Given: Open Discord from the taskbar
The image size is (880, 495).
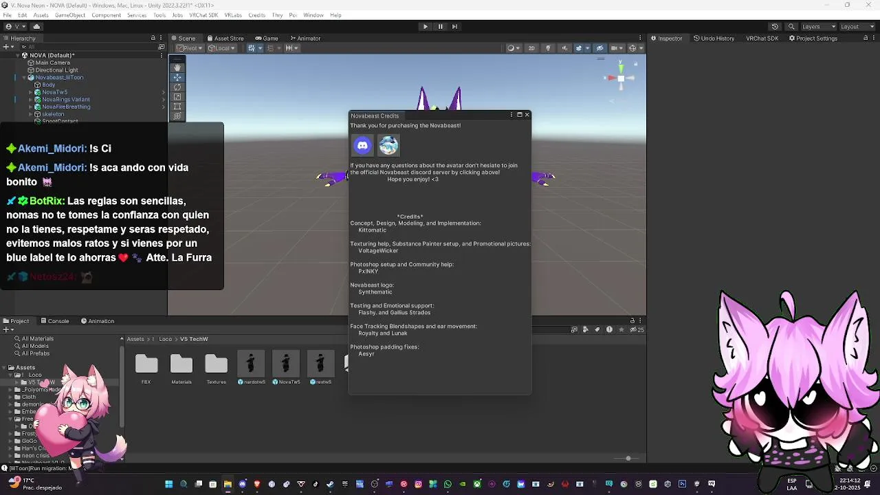Looking at the screenshot, I should pyautogui.click(x=242, y=484).
